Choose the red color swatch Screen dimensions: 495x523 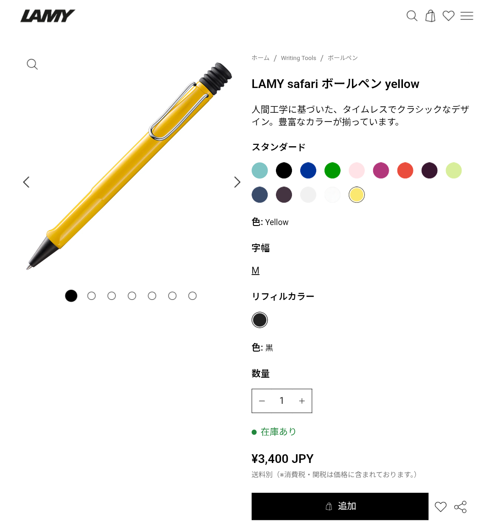405,171
